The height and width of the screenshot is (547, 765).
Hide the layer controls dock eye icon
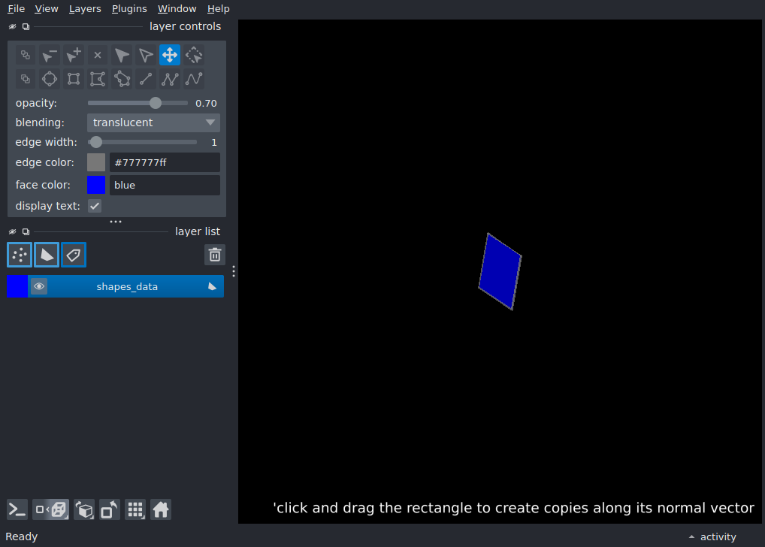pyautogui.click(x=12, y=27)
